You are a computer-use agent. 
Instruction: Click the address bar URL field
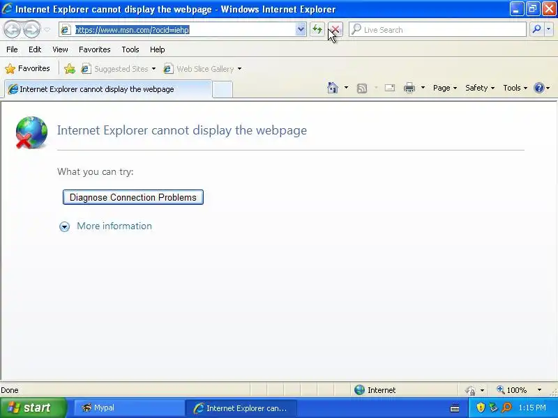pyautogui.click(x=183, y=30)
